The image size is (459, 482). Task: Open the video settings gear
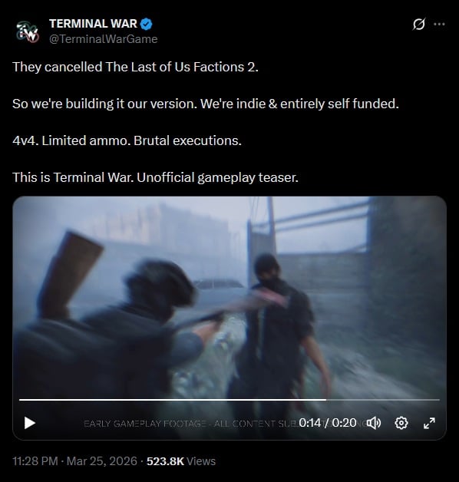pos(401,423)
